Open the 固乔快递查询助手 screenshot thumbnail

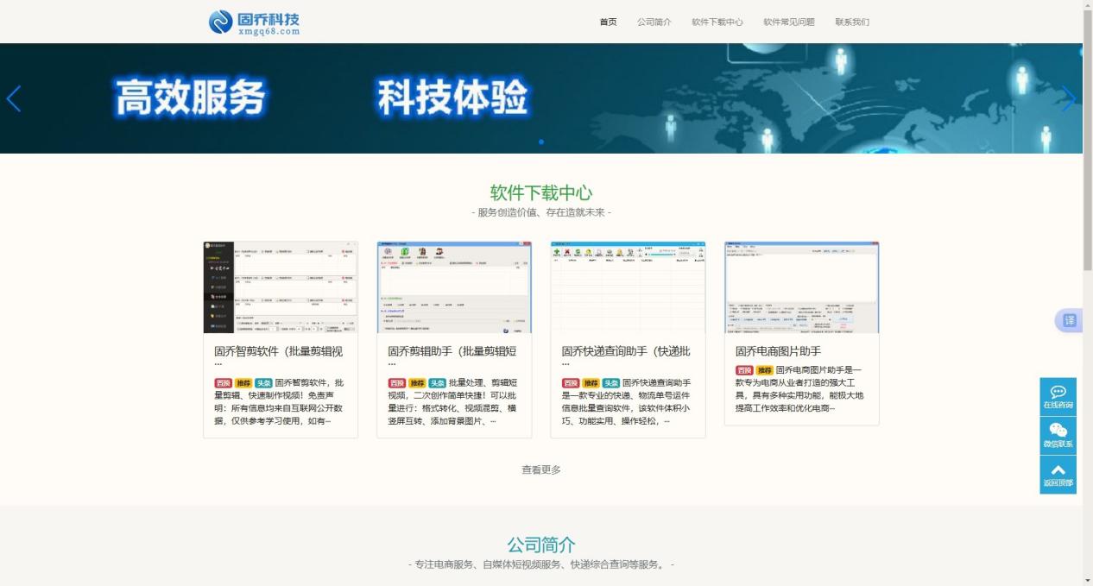point(628,287)
